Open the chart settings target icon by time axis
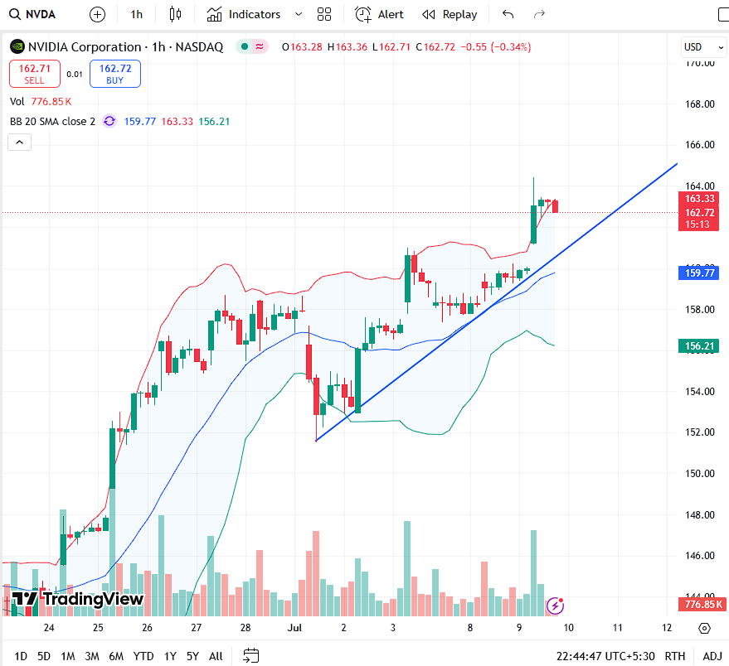Image resolution: width=729 pixels, height=666 pixels. (704, 628)
